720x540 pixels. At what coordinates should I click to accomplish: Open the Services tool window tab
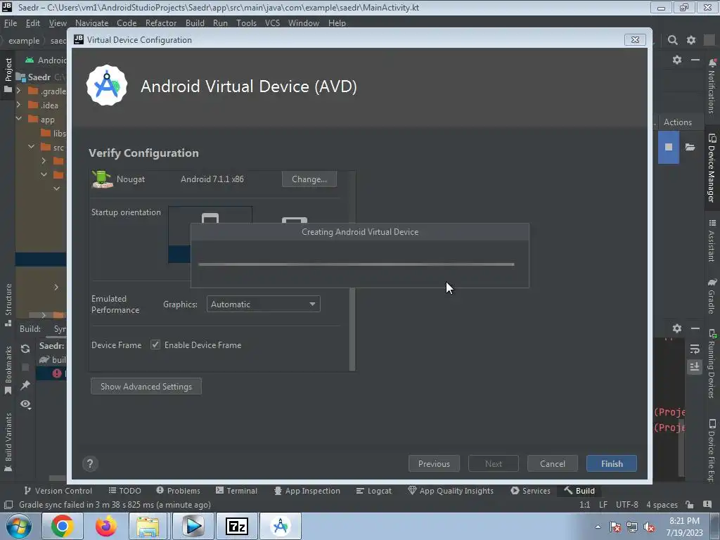pos(530,491)
